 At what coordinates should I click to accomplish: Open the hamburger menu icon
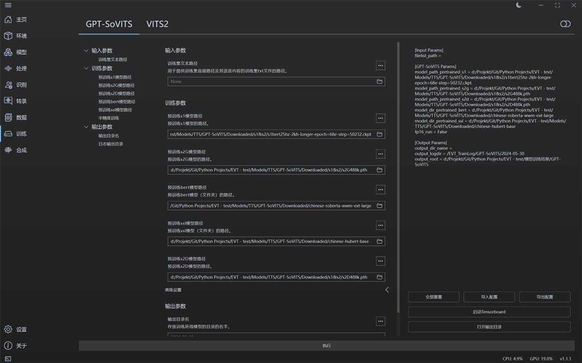click(8, 5)
